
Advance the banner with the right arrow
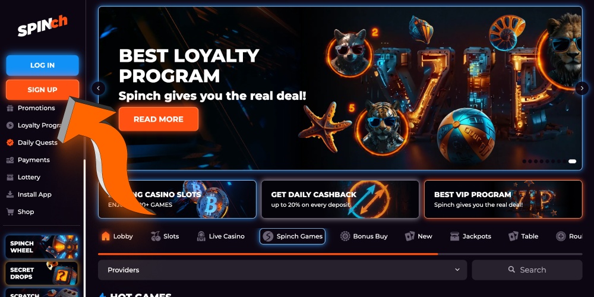click(582, 89)
